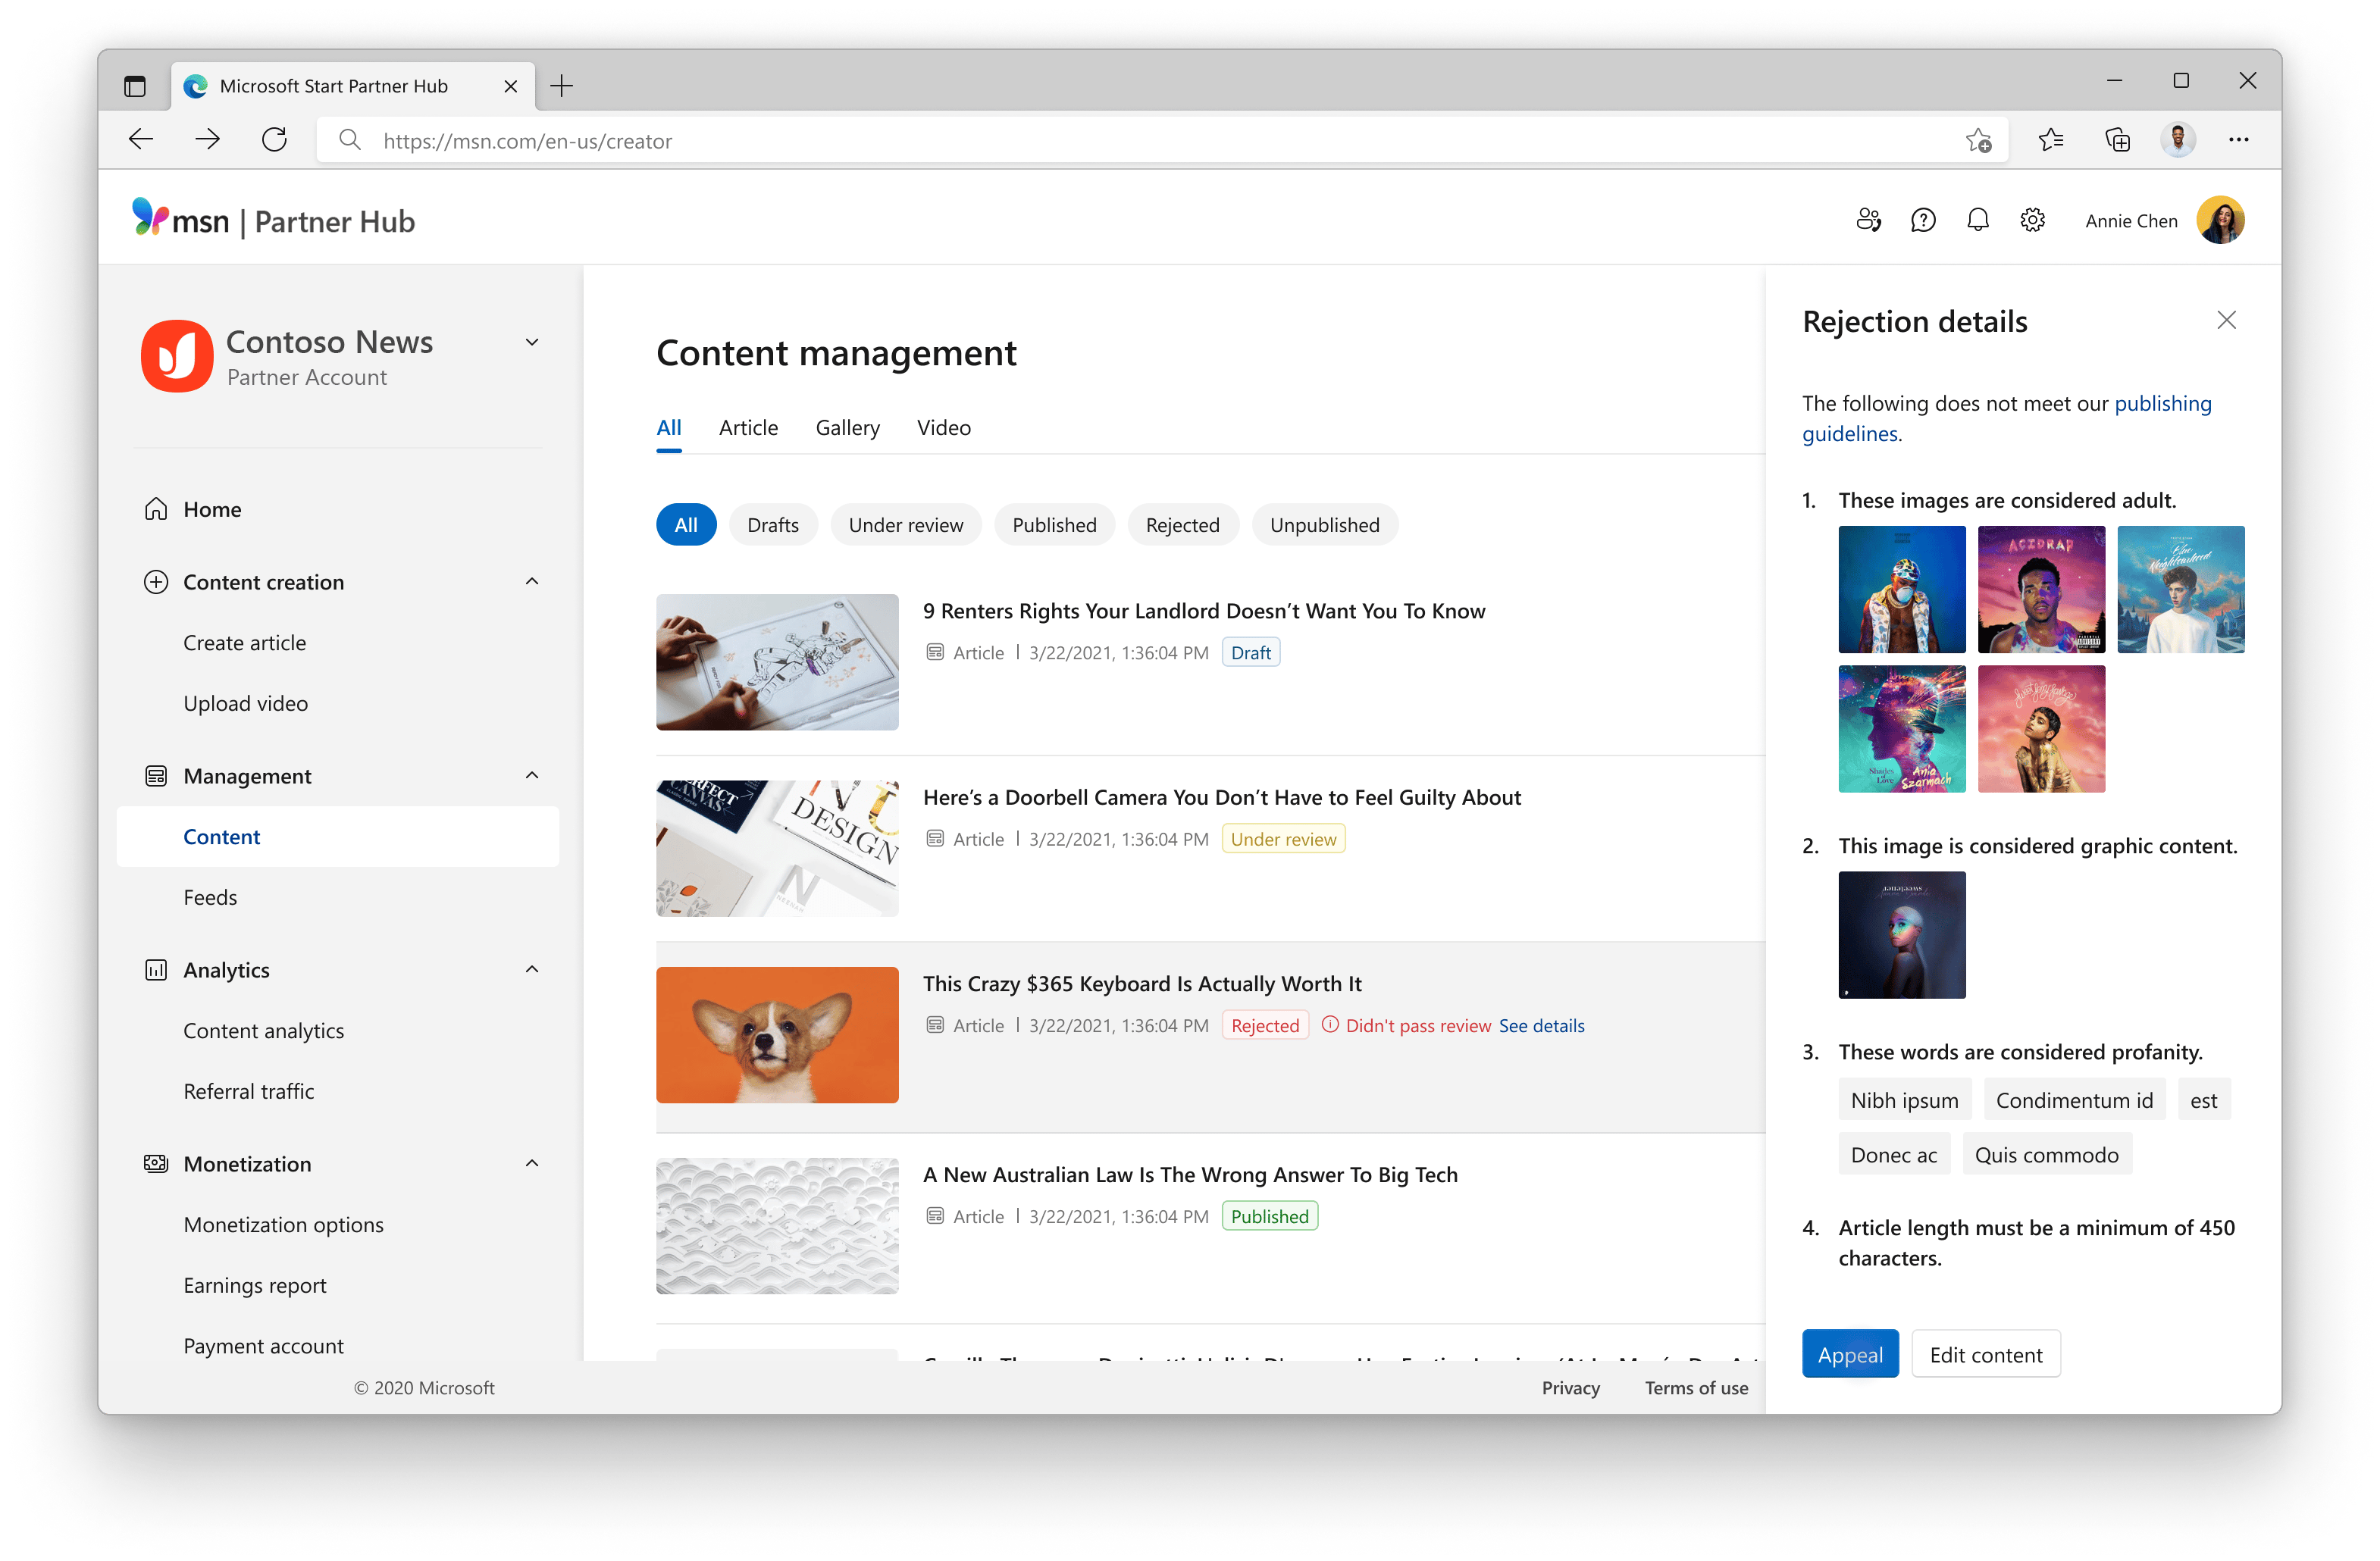Screen dimensions: 2380x1561
Task: Click the Monetization icon in sidebar
Action: 156,1163
